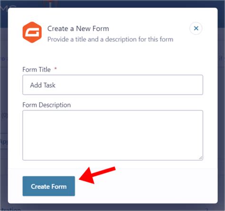Focus the Form Title input field

[x=112, y=85]
